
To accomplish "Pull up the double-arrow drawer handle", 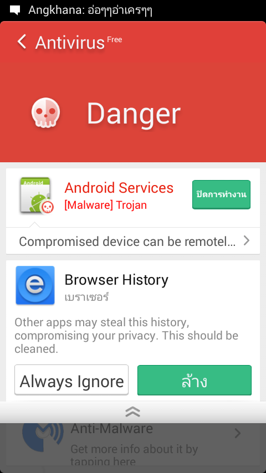I will [133, 412].
